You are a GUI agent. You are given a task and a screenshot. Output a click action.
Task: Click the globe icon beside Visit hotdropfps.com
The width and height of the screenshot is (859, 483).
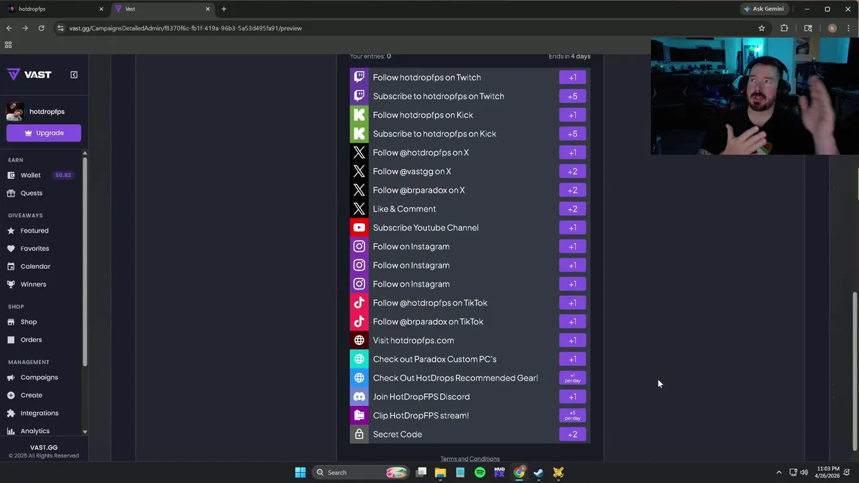(359, 340)
